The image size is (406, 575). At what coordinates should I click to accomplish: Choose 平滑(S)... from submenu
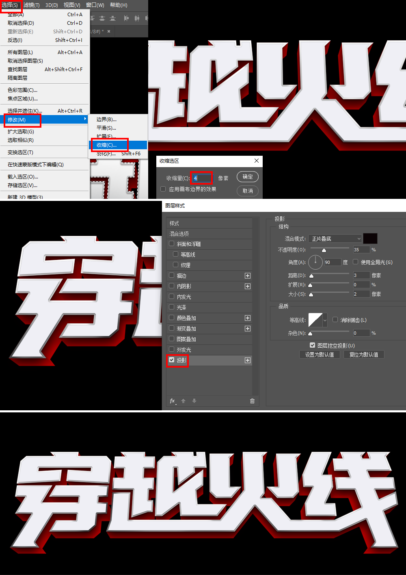point(118,128)
